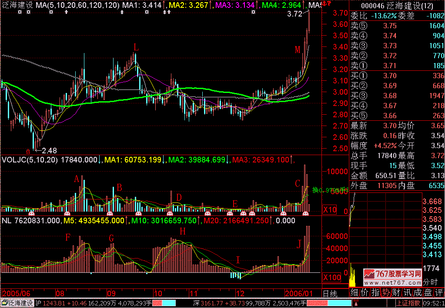Image resolution: width=445 pixels, height=308 pixels.
Task: Switch to the 价 (price) tab
Action: pyautogui.click(x=364, y=292)
